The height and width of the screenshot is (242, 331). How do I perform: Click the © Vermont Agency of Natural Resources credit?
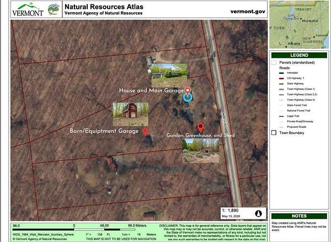[40, 239]
